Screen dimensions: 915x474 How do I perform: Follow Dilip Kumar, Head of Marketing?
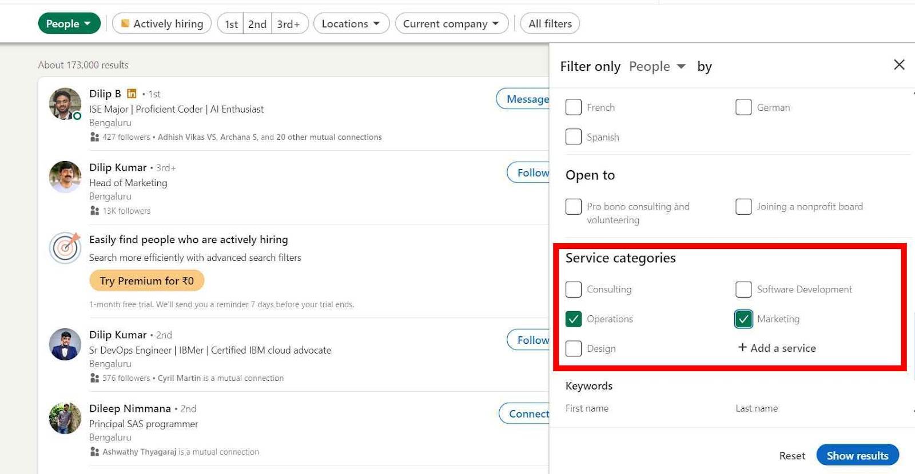coord(528,172)
